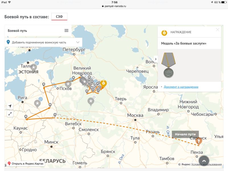Open Условия использования link
Viewport: 228px width, 171px height.
point(206,164)
